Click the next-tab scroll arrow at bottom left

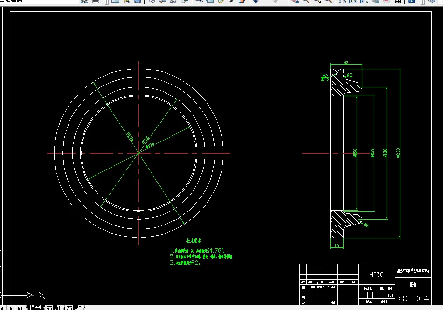coord(11,308)
